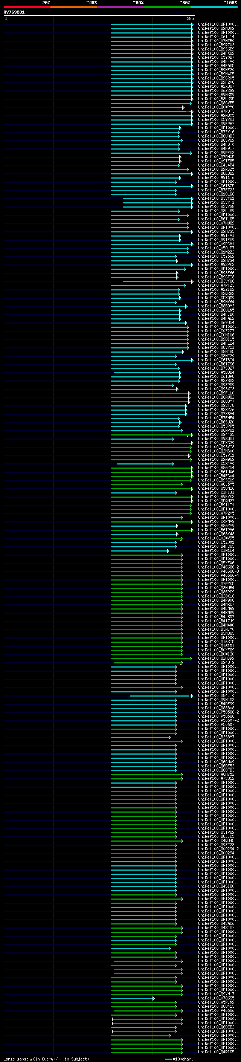The height and width of the screenshot is (1062, 241).
Task: Click the UniRef100_Q688Y7 label
Action: coord(216,402)
